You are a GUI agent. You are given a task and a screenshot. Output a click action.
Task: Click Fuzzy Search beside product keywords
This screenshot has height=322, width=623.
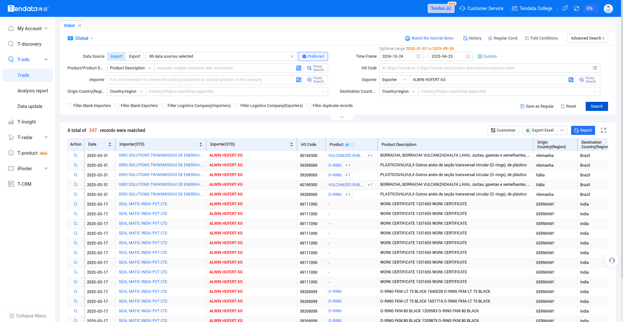(316, 68)
